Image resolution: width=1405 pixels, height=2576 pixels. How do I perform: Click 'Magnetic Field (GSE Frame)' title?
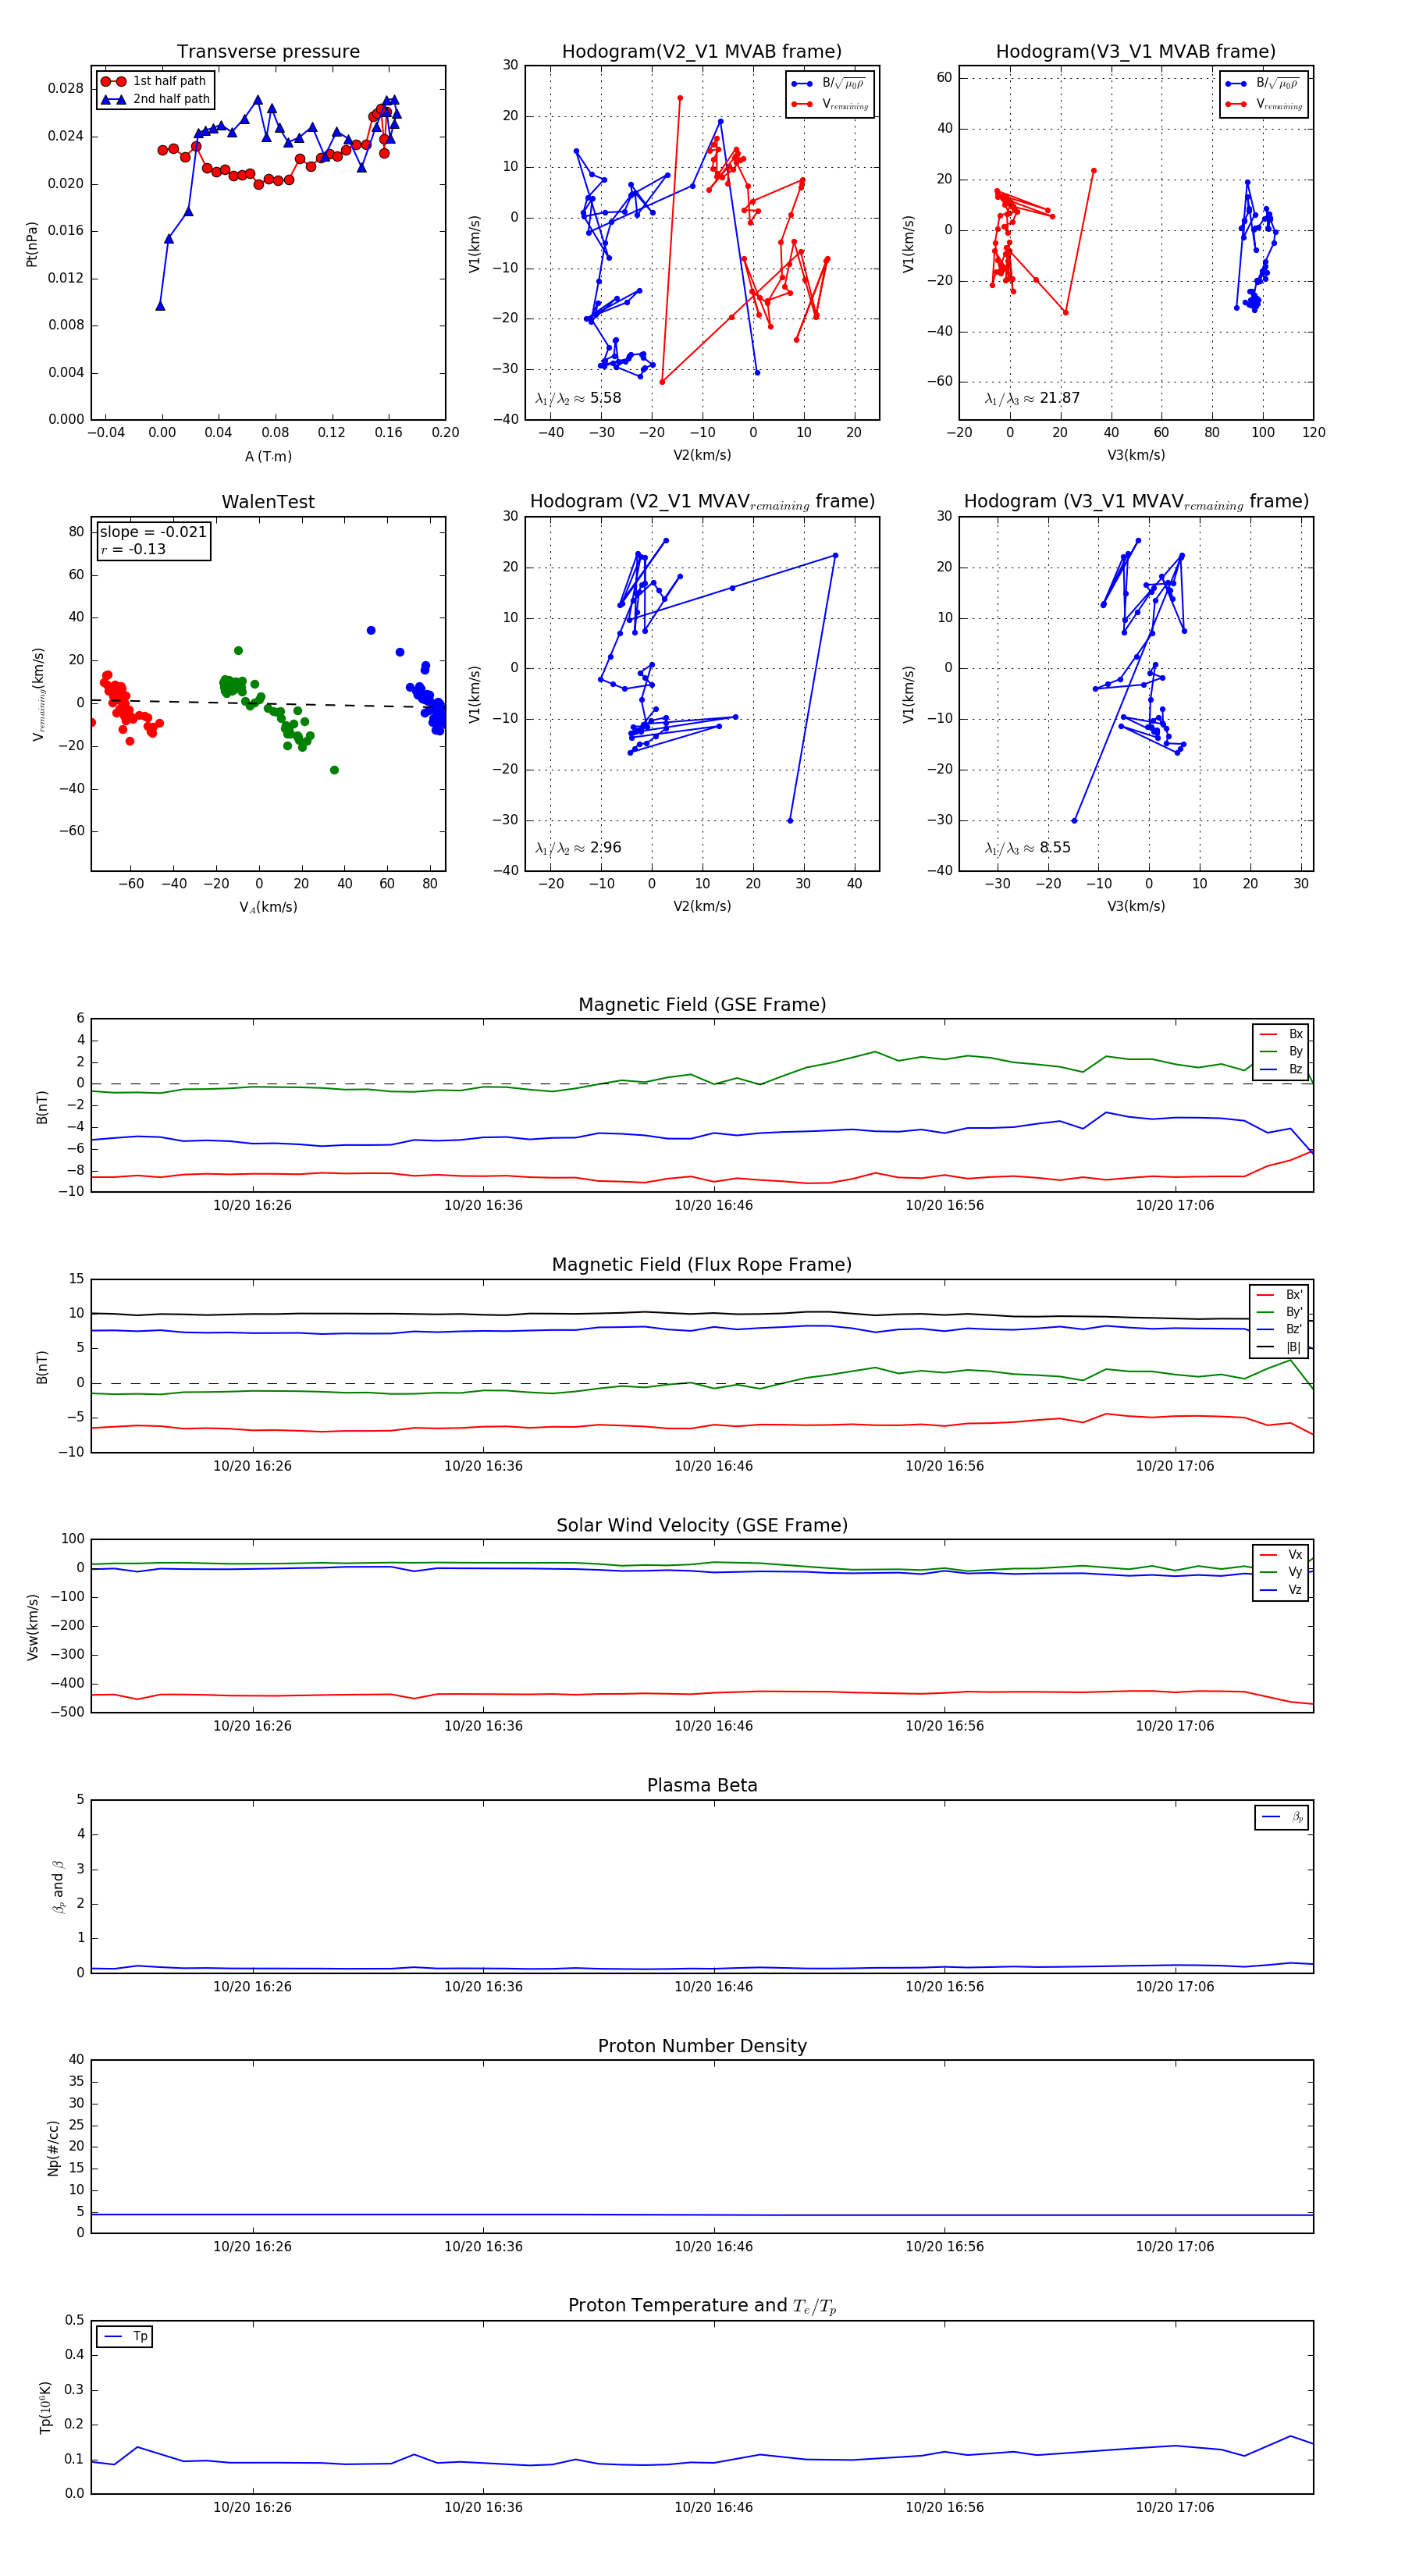click(702, 1005)
